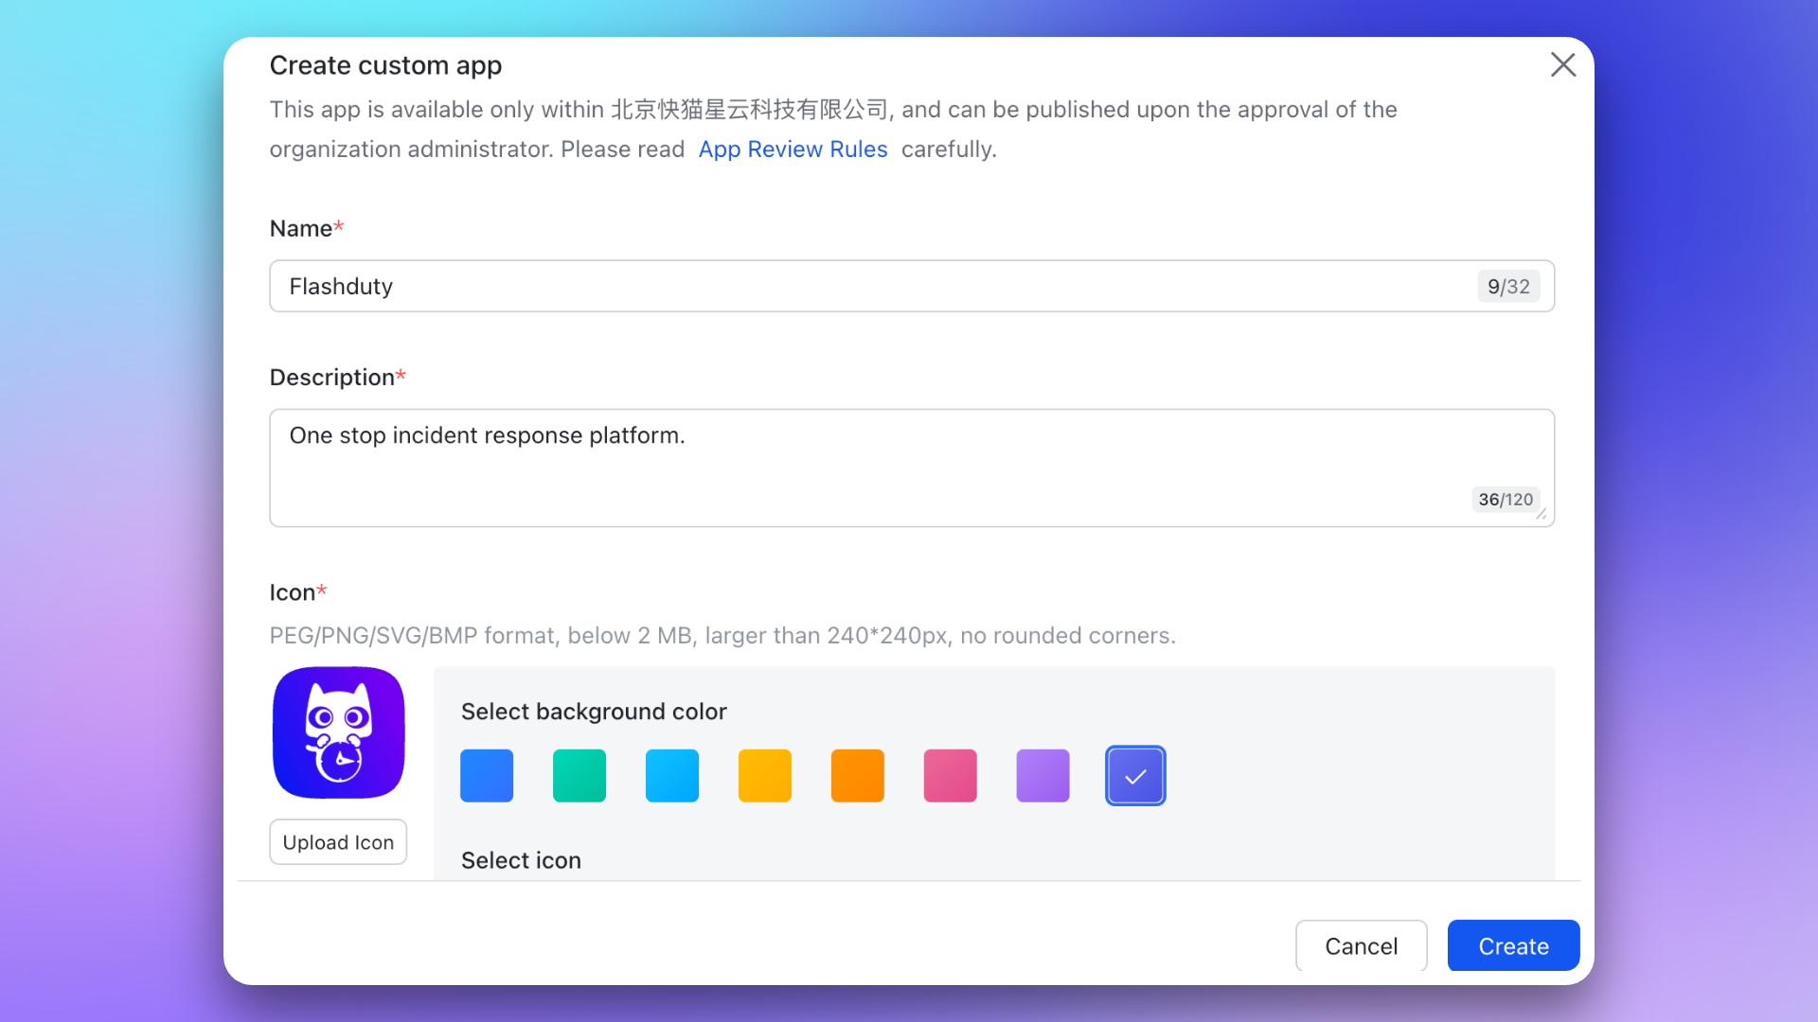
Task: Click the Cancel button
Action: (1361, 946)
